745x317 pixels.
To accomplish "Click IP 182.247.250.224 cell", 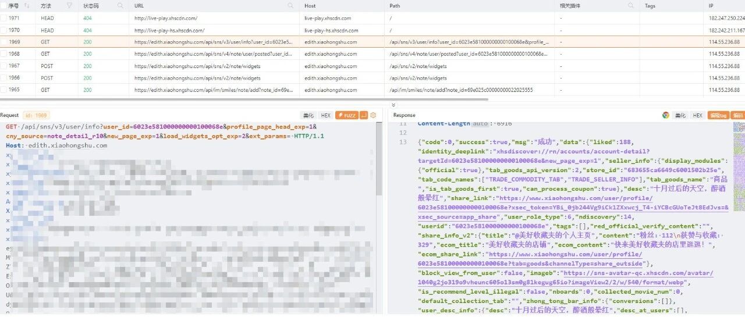I will (727, 18).
